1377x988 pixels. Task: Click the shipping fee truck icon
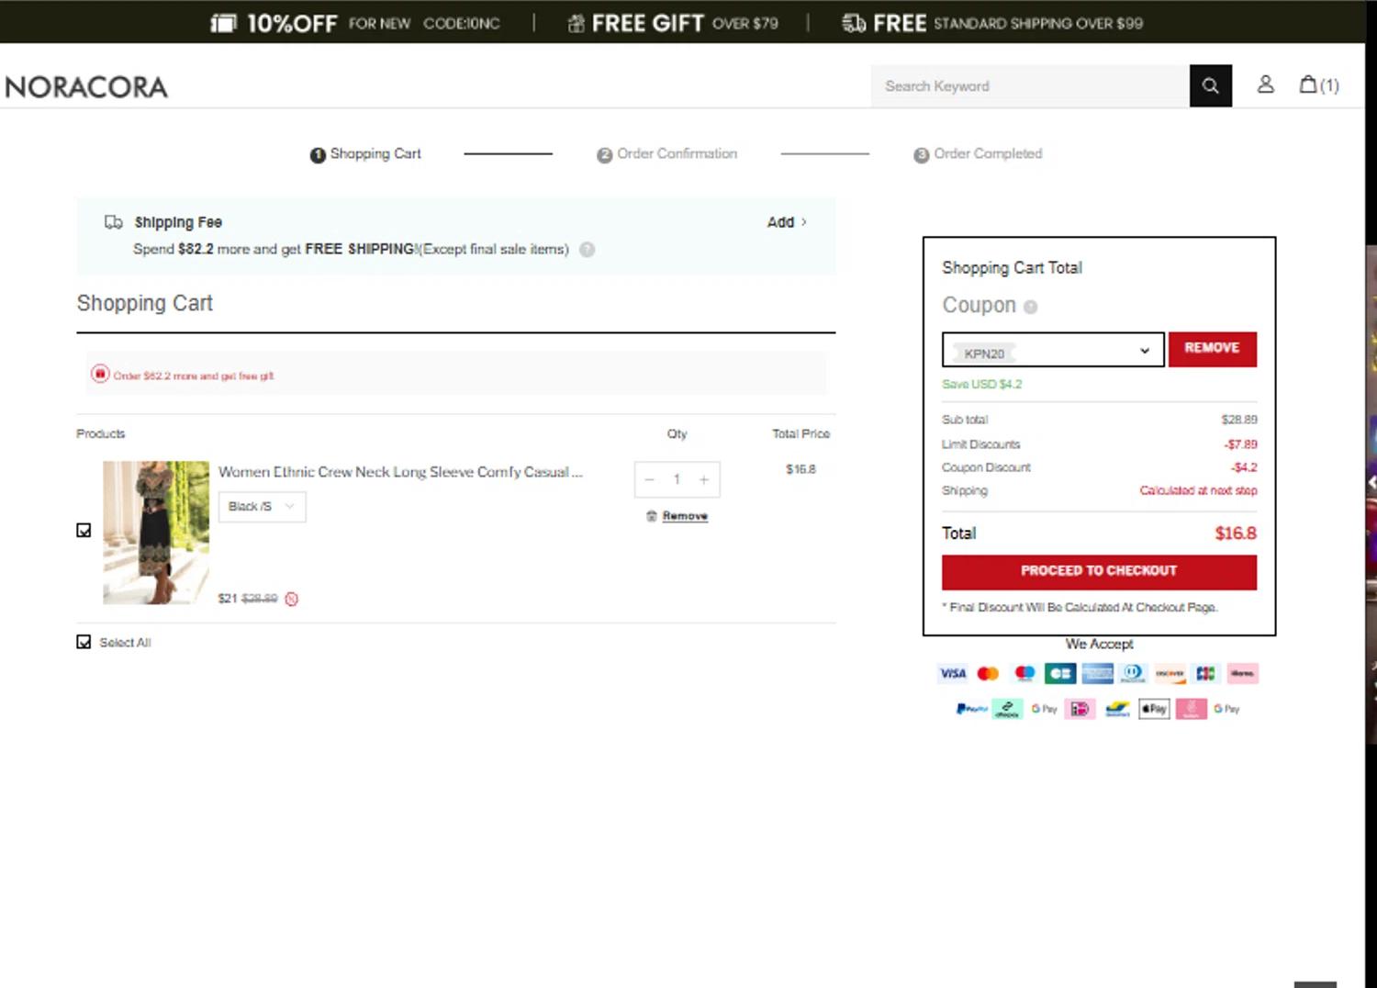113,222
